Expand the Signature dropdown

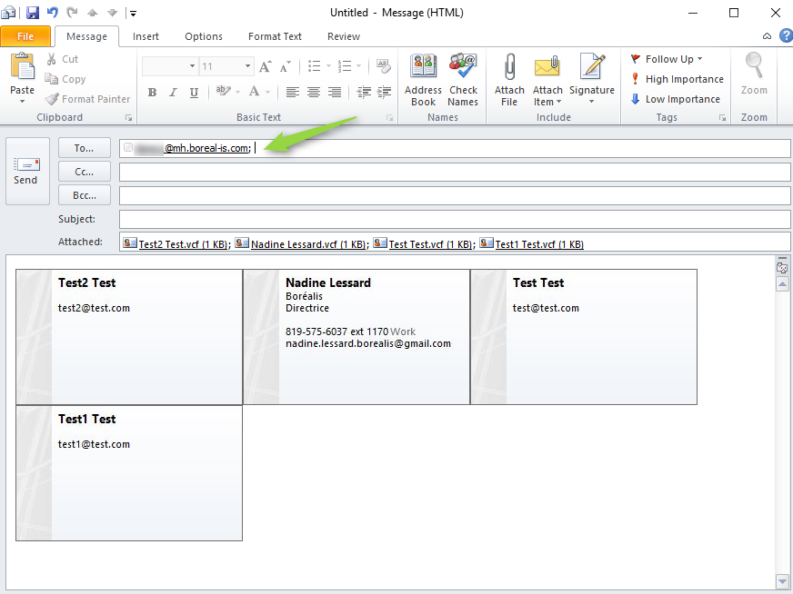point(591,101)
